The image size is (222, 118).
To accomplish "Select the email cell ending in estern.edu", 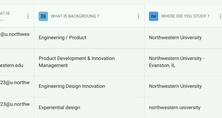I will [x=17, y=62].
